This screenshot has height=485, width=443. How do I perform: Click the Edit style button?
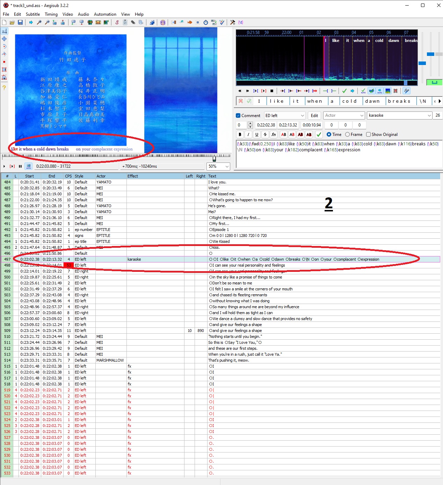tap(314, 116)
